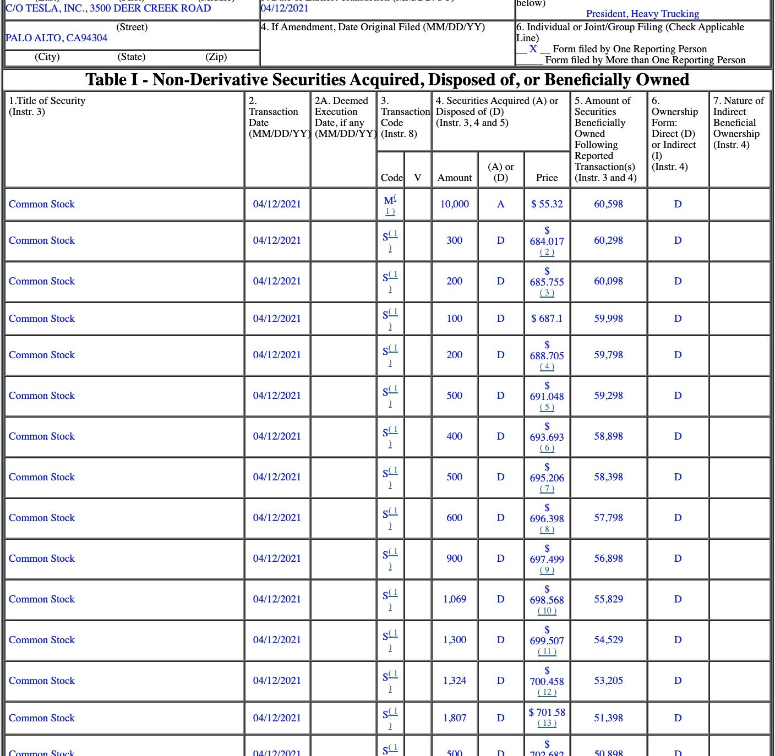Click beneficially owned value 53,205
The width and height of the screenshot is (775, 756).
tap(608, 681)
